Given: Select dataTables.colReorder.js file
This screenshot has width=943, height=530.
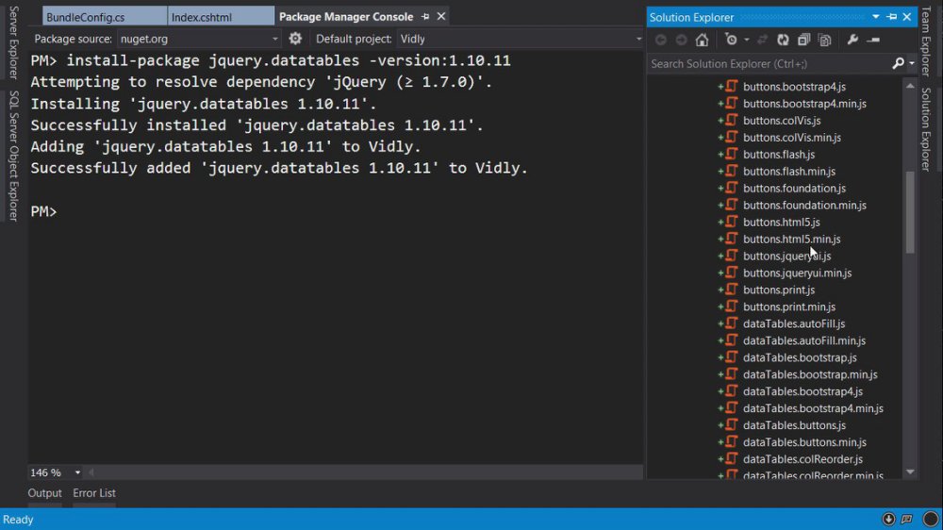Looking at the screenshot, I should [x=802, y=459].
